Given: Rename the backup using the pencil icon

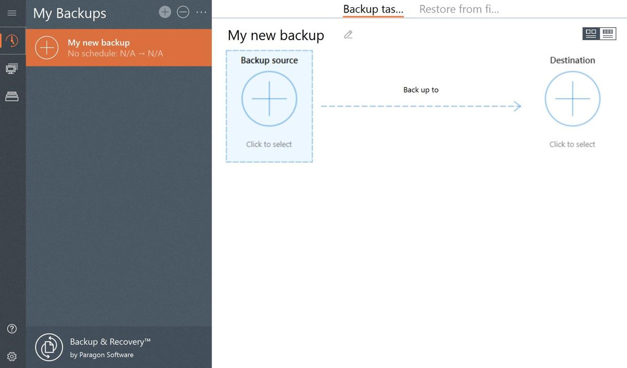Looking at the screenshot, I should click(x=348, y=34).
